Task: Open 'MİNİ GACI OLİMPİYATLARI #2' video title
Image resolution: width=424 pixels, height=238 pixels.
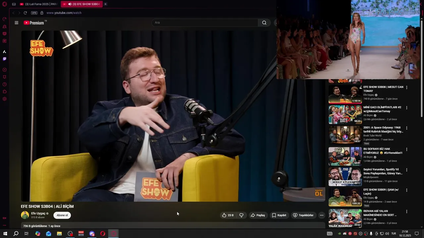Action: point(382,109)
